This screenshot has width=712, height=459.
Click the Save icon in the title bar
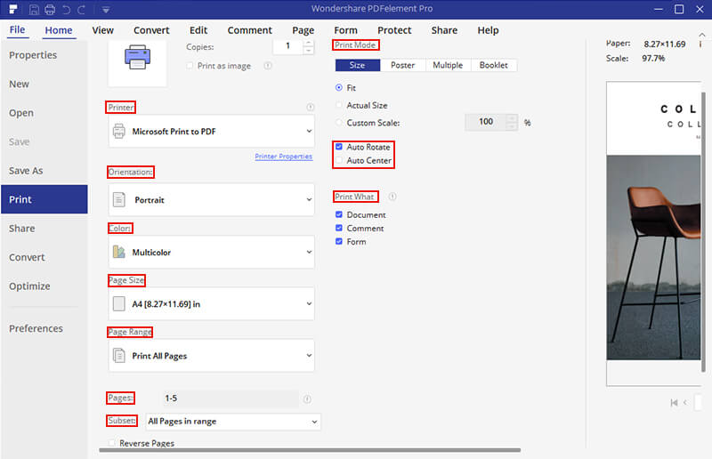tap(34, 10)
